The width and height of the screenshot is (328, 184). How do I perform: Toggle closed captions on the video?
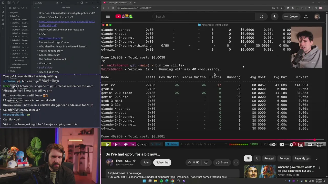(x=282, y=145)
